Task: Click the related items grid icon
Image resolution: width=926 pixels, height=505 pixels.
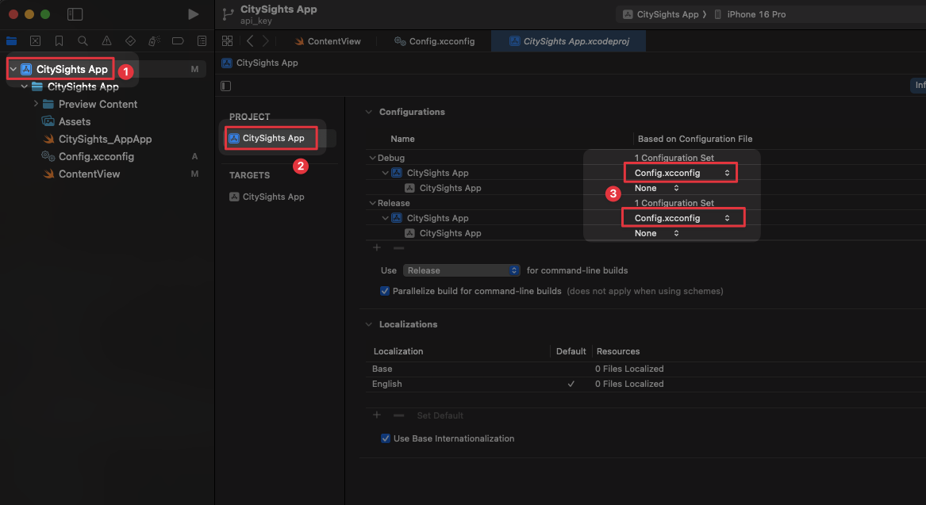Action: coord(228,40)
